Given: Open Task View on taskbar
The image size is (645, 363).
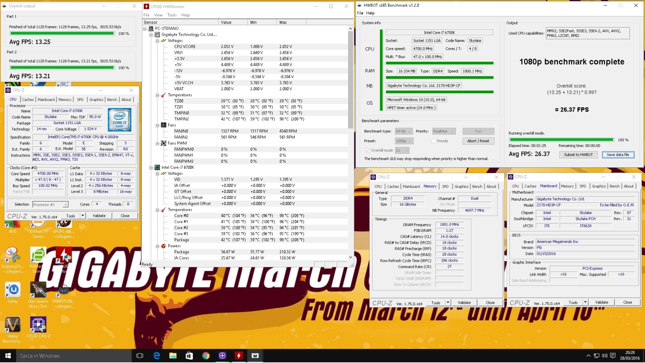Looking at the screenshot, I should pyautogui.click(x=140, y=356).
